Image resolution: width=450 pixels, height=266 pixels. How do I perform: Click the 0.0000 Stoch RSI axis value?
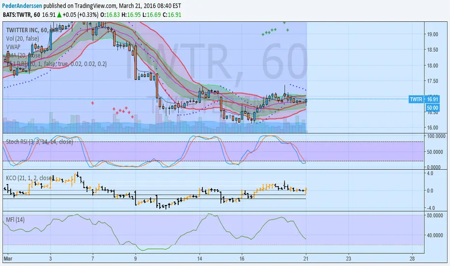click(434, 167)
